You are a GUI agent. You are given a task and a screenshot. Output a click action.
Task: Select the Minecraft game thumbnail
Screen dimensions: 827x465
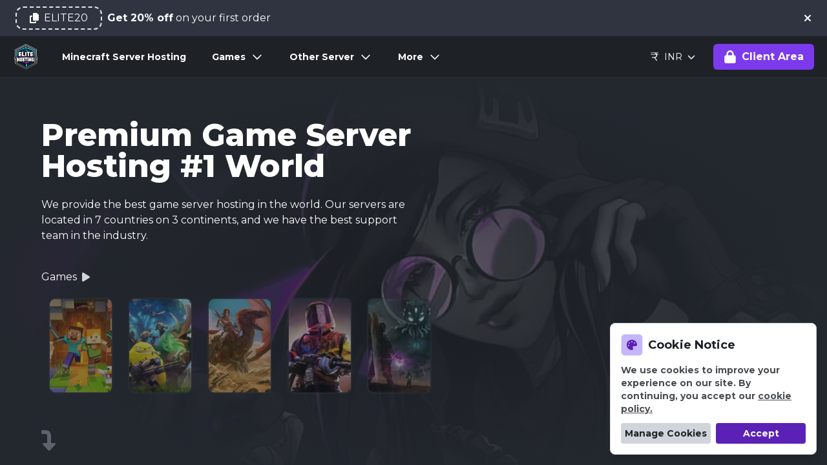point(81,346)
